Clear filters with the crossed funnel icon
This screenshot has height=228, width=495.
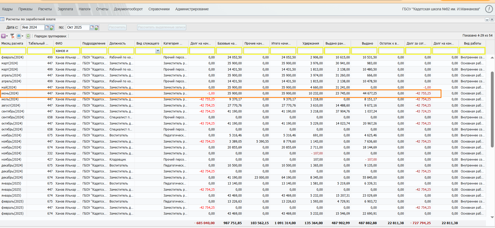click(x=12, y=36)
